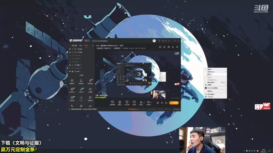Switch to the red highlighted scene tab
The image size is (273, 153).
pyautogui.click(x=86, y=46)
